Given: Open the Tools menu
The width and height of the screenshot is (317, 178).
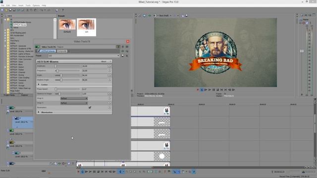Looking at the screenshot, I should coord(28,5).
